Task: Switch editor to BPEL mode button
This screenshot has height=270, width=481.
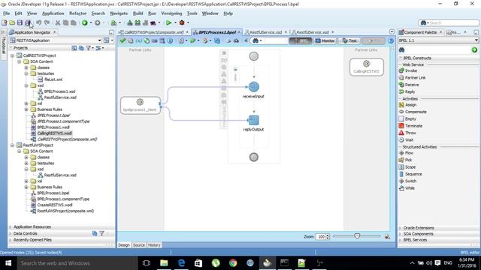Action: tap(301, 40)
